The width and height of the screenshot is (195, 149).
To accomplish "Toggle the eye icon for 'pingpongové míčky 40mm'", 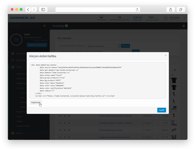I will [x=69, y=137].
